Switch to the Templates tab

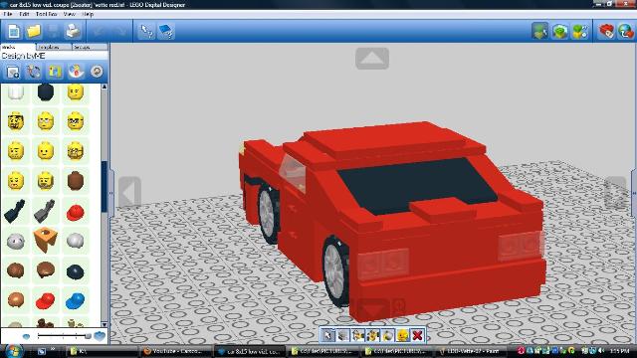coord(54,47)
